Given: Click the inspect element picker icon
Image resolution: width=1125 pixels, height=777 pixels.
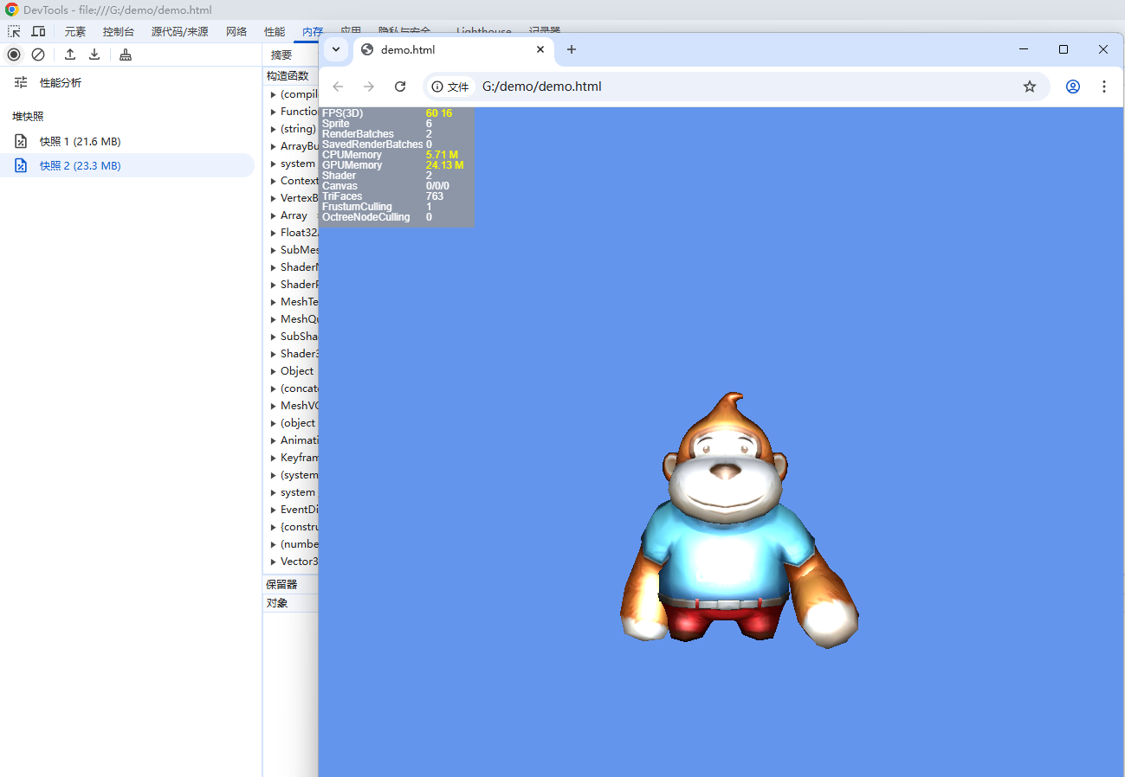Looking at the screenshot, I should (x=14, y=31).
